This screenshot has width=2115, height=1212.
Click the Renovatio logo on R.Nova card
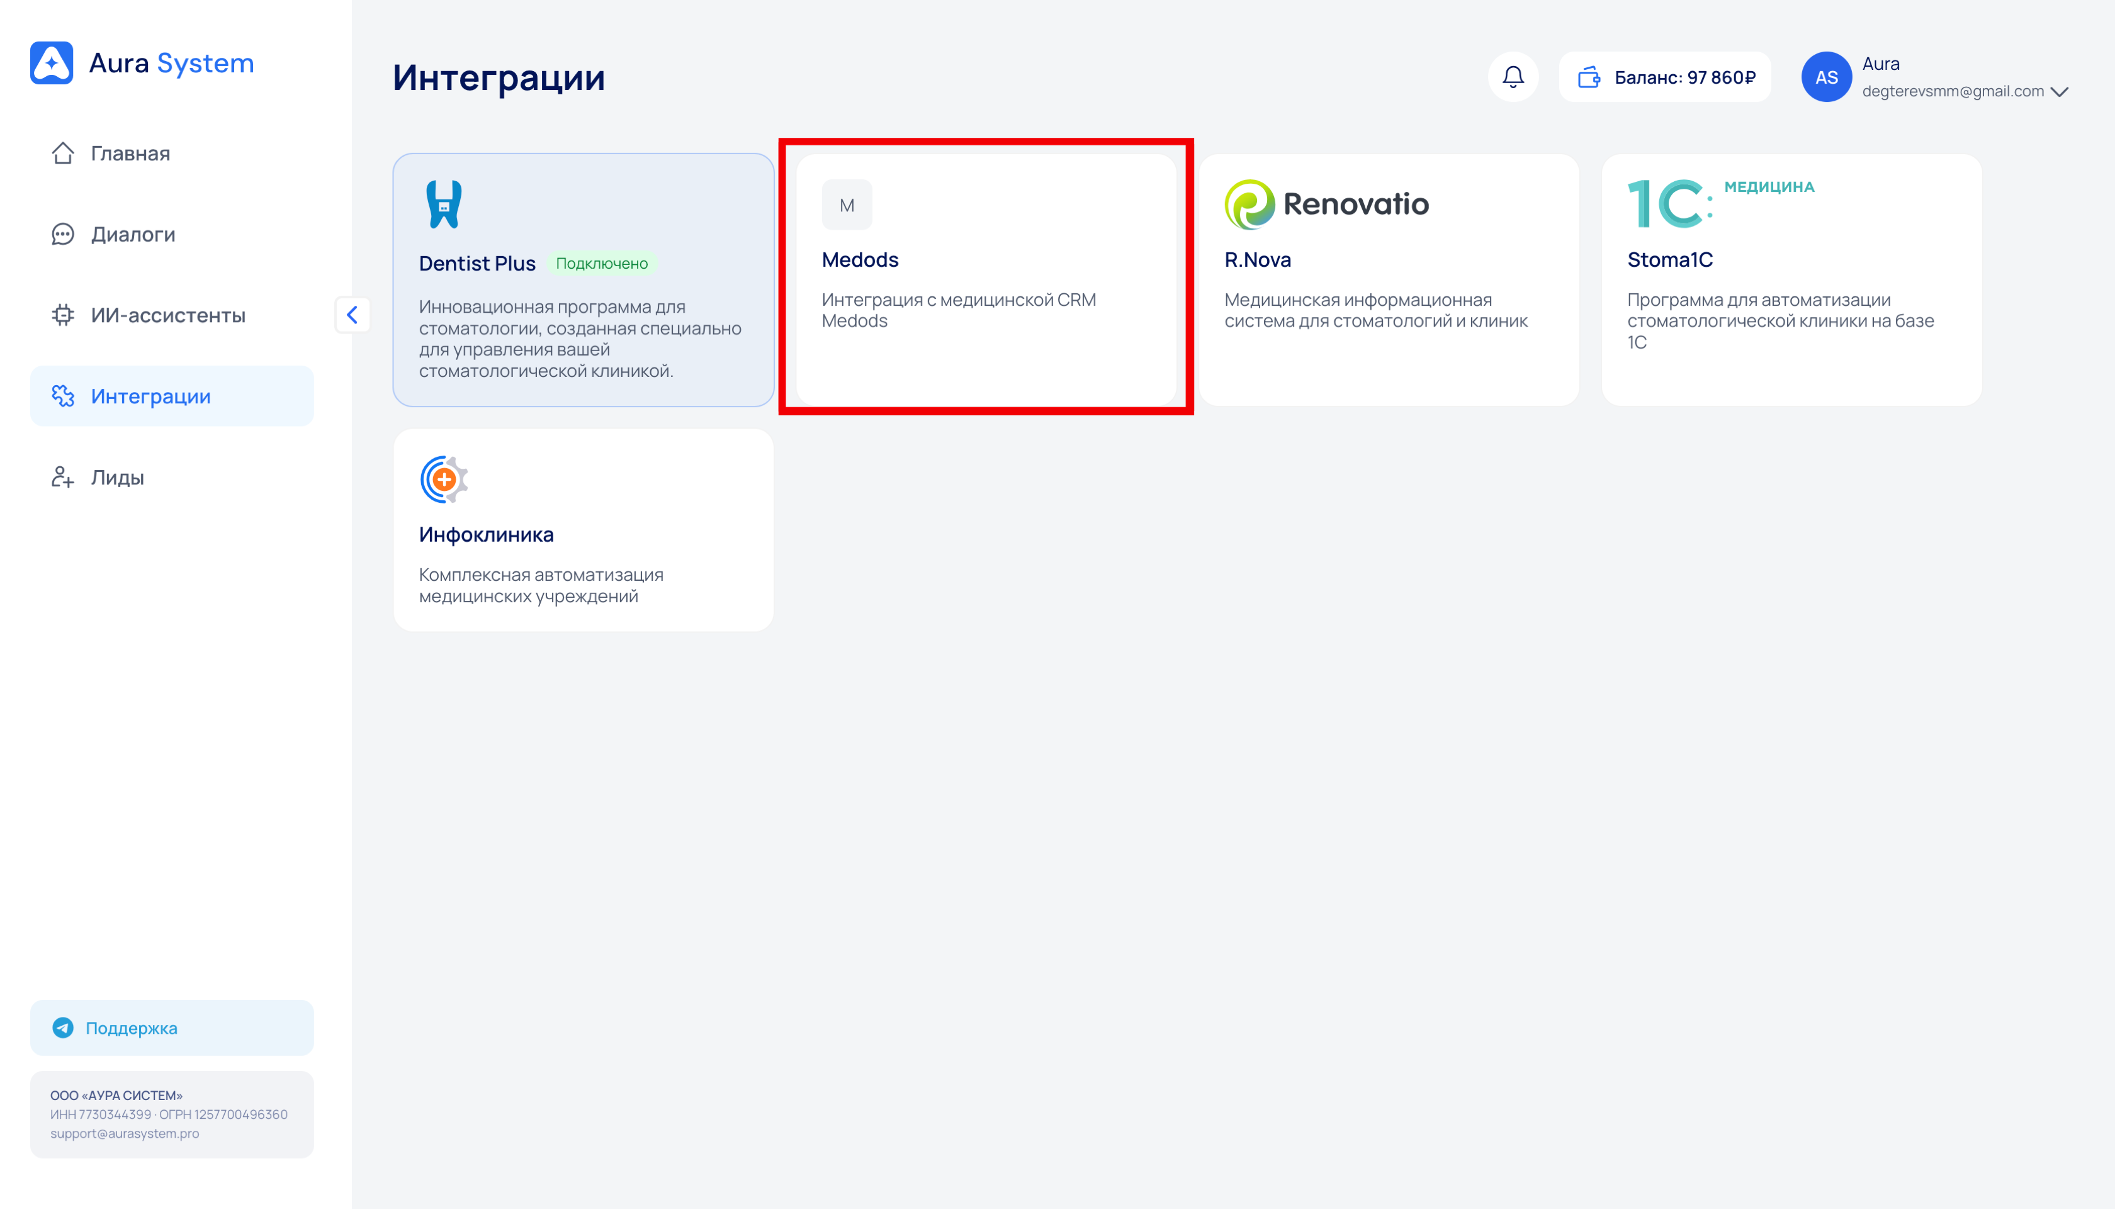pyautogui.click(x=1326, y=204)
